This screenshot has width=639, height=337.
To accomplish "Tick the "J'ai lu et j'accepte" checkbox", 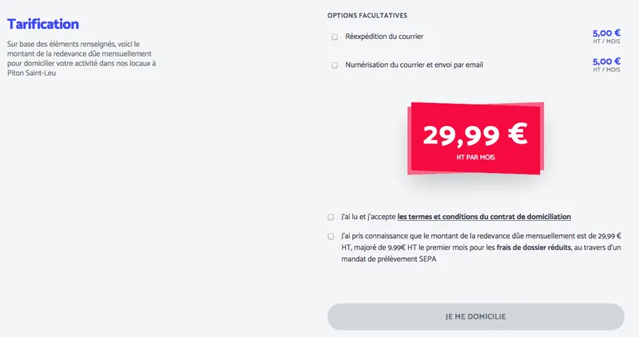I will (331, 217).
